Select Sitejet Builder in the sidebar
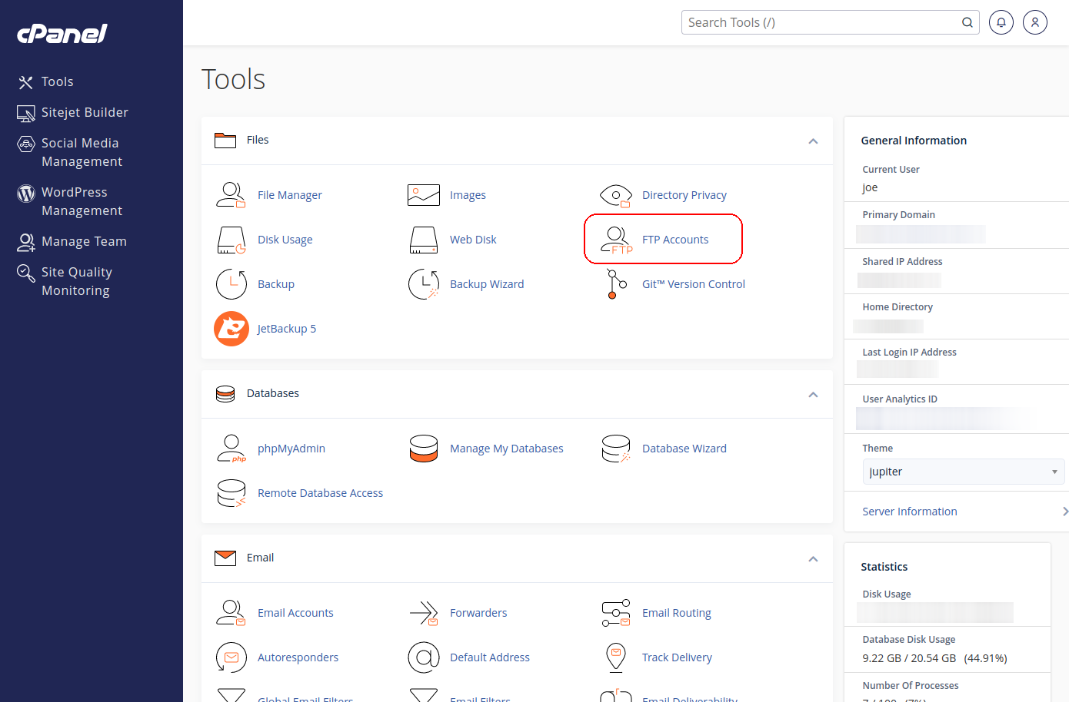 (85, 112)
